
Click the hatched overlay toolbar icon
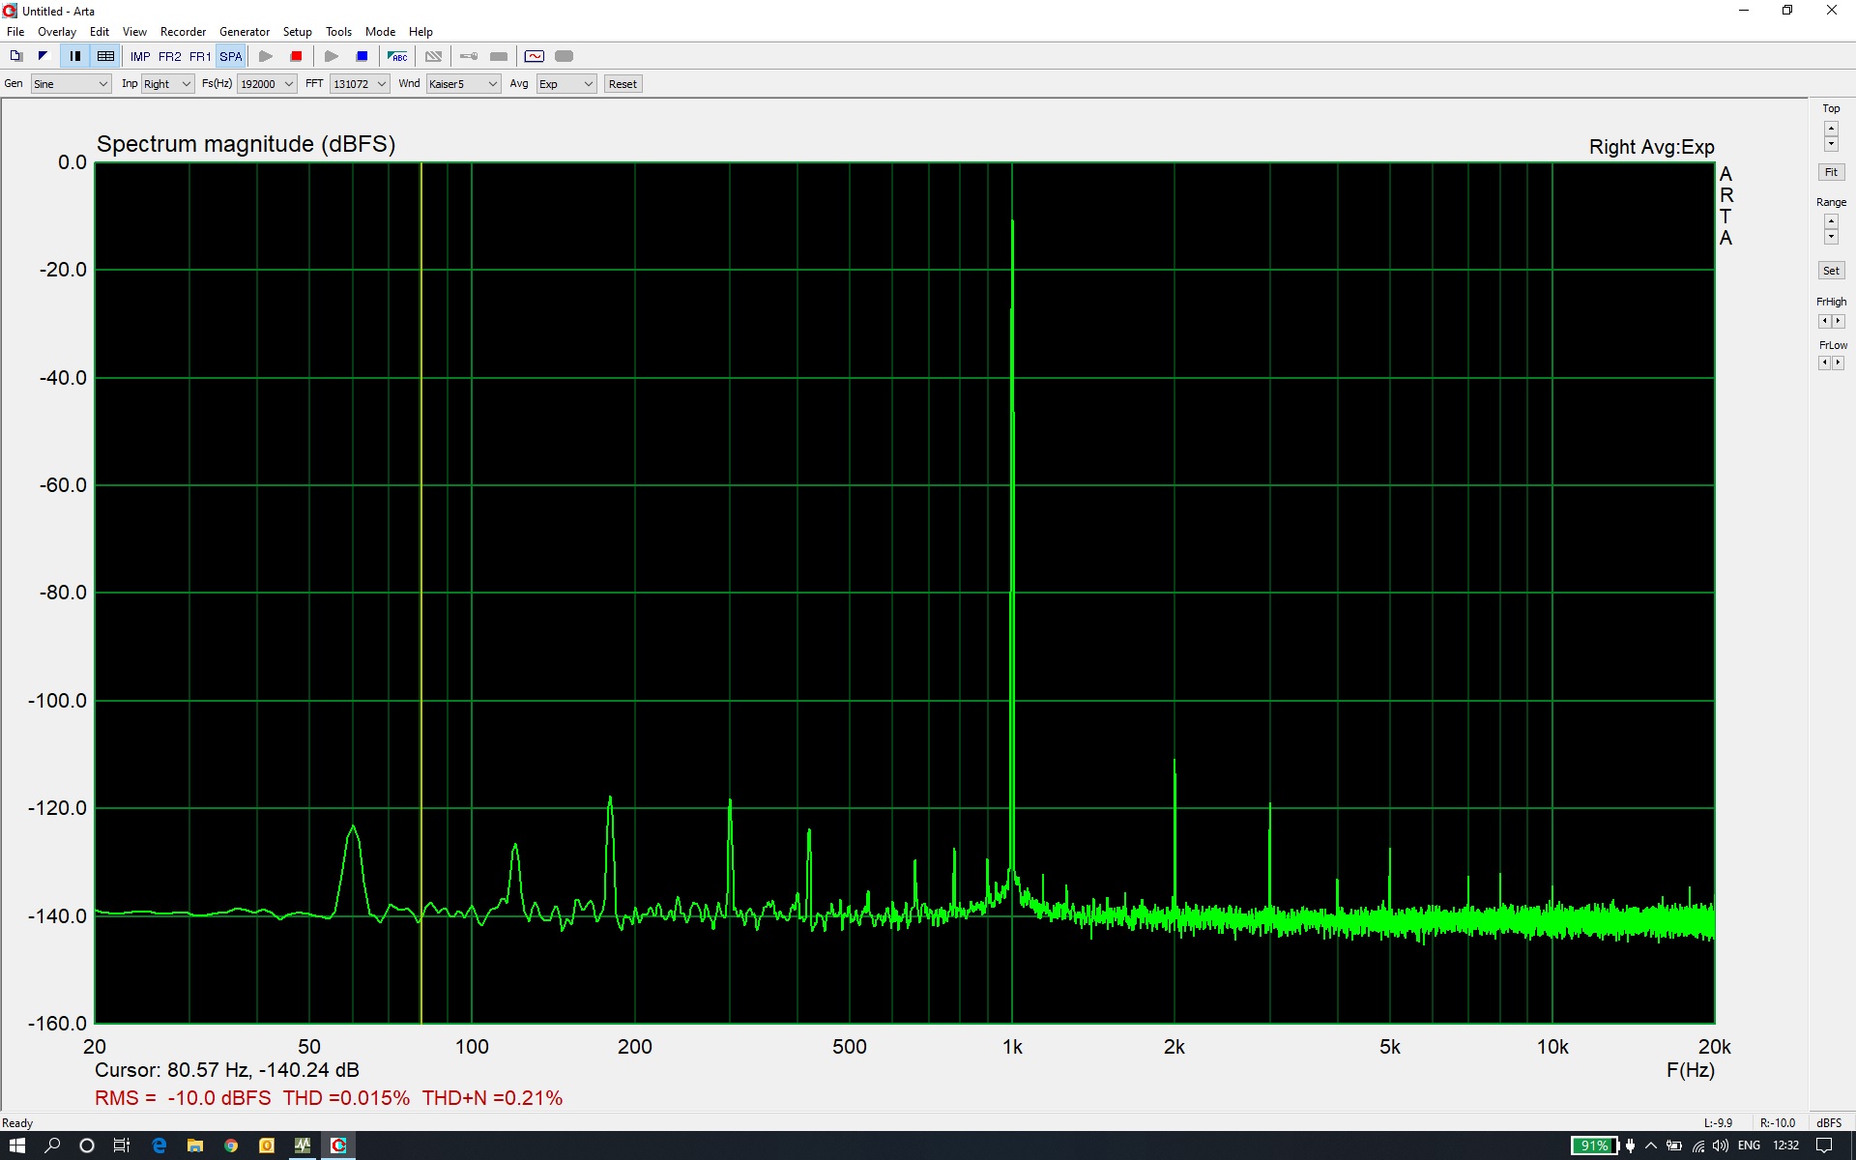pyautogui.click(x=433, y=56)
